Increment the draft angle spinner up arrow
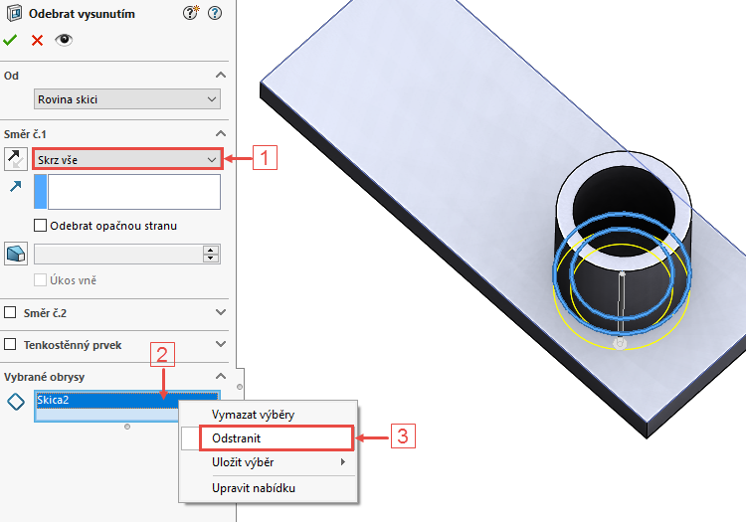746x522 pixels. 210,250
